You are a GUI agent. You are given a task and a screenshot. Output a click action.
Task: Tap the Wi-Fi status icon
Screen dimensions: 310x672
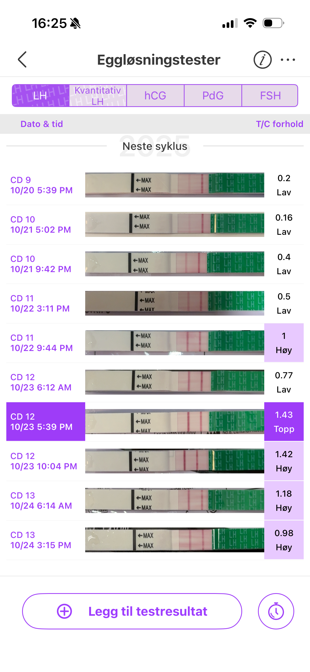(x=250, y=23)
